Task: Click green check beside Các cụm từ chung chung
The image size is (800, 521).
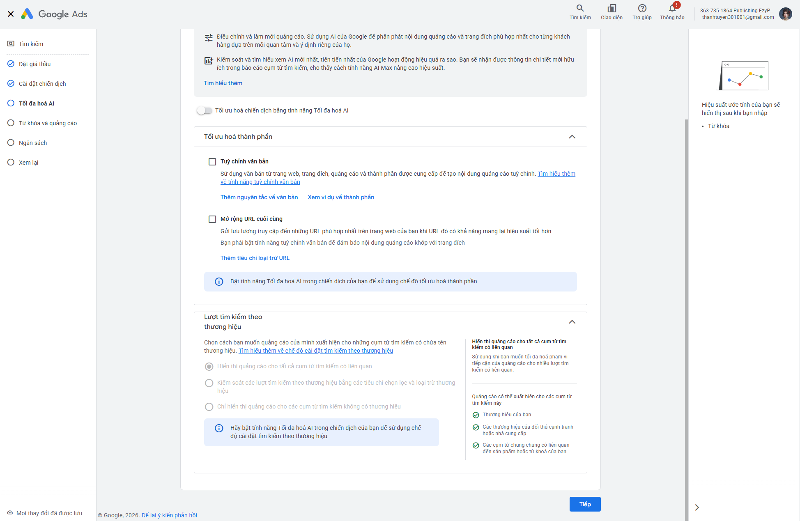Action: point(476,445)
